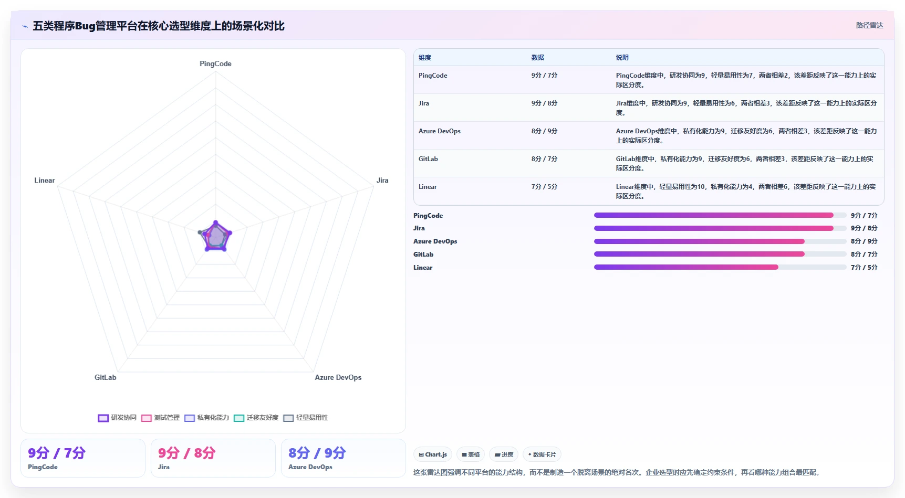The image size is (905, 498).
Task: Click the 路径雷达 label in the header
Action: pos(869,25)
